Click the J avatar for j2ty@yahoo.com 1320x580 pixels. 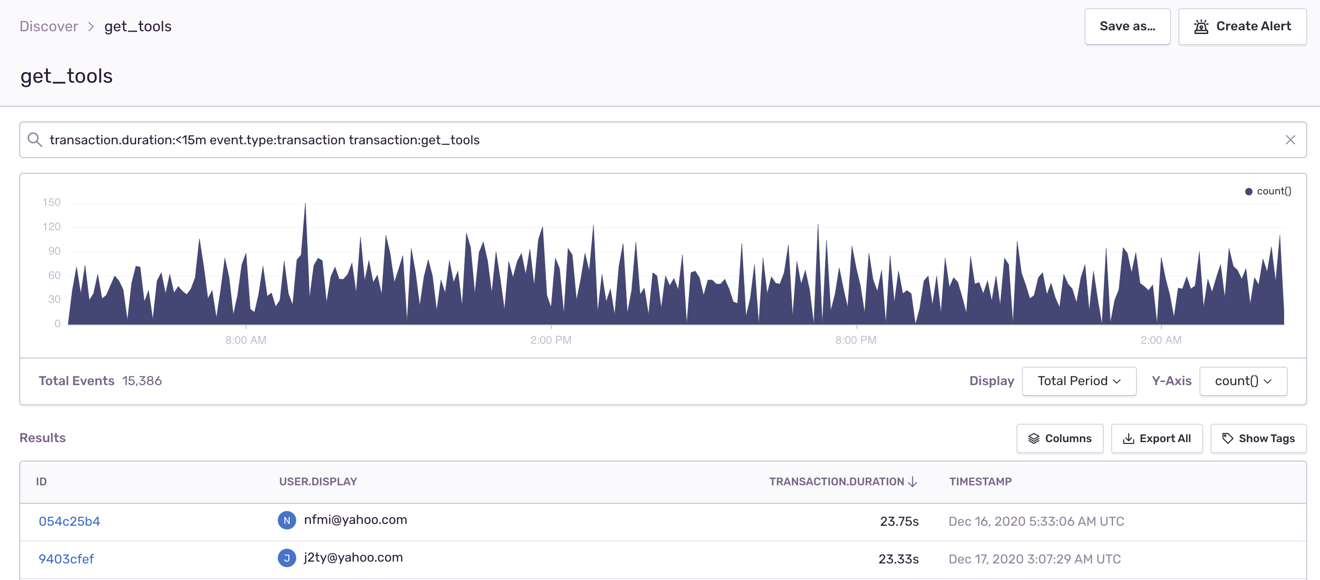287,558
